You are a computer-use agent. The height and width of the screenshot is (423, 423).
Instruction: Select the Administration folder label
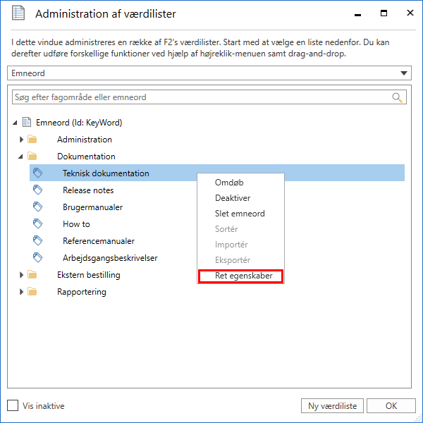pyautogui.click(x=85, y=140)
